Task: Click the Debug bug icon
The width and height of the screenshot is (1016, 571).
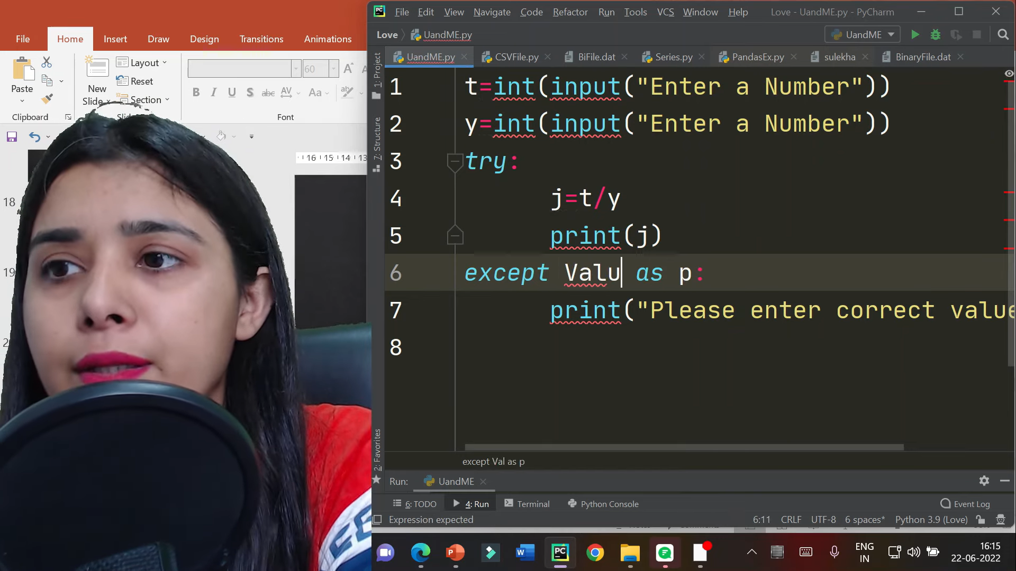Action: [x=935, y=35]
